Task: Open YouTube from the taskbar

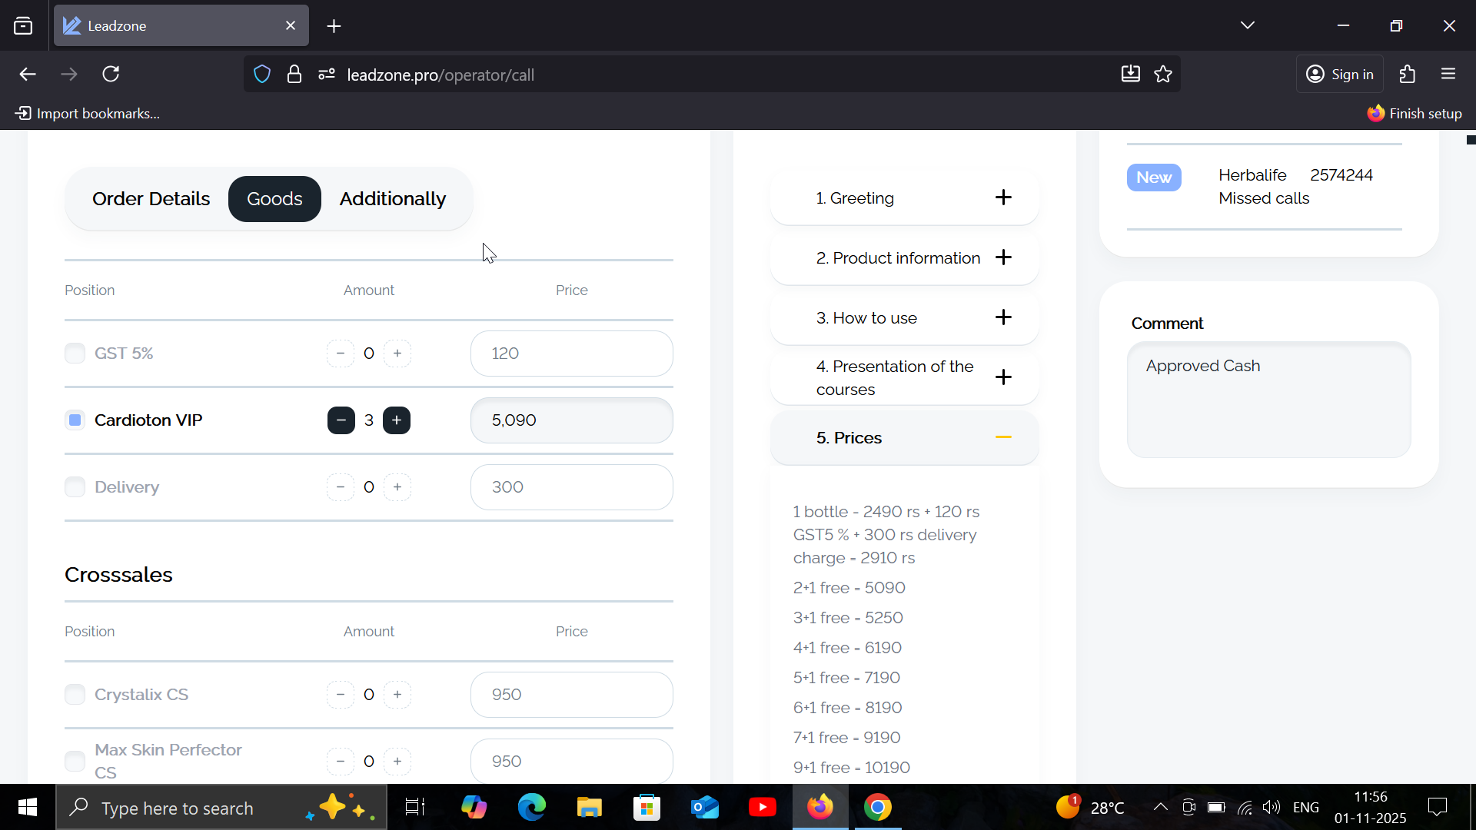Action: 762,808
